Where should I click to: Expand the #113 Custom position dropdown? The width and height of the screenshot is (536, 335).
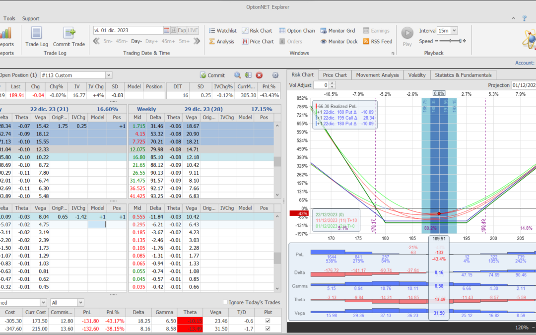pos(109,75)
